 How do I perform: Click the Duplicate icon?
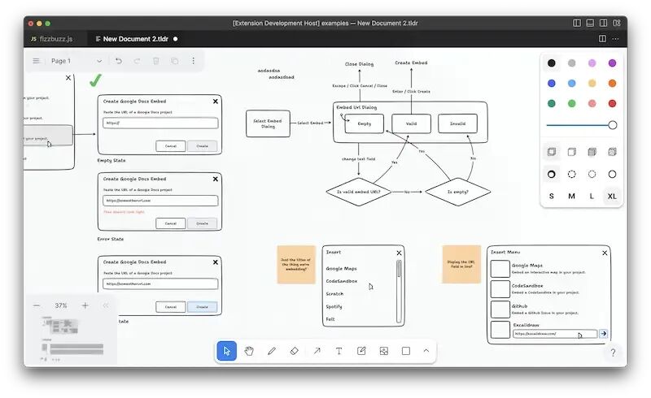175,61
